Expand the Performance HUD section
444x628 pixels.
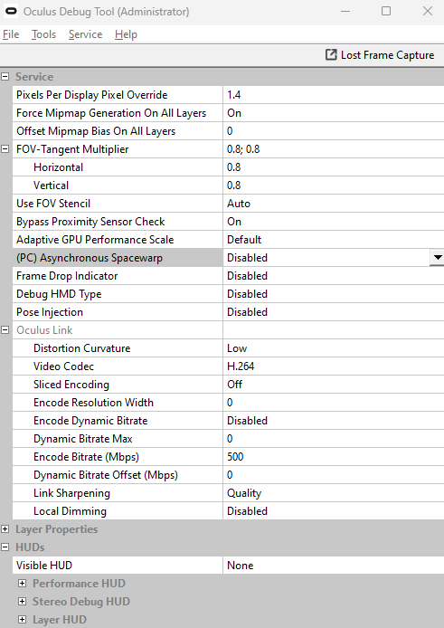point(23,583)
